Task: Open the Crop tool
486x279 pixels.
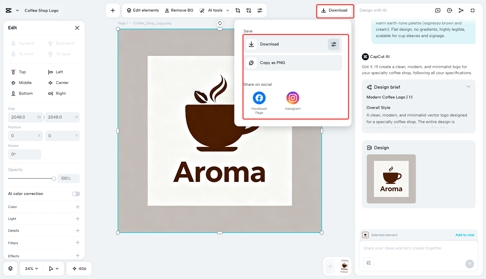Action: coord(237,10)
